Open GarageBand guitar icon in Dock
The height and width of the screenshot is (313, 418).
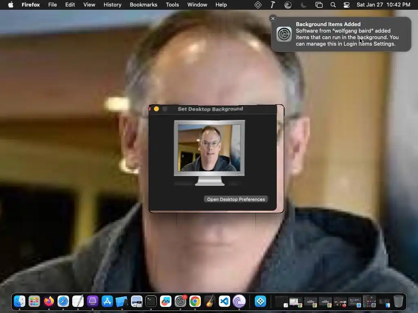[210, 301]
